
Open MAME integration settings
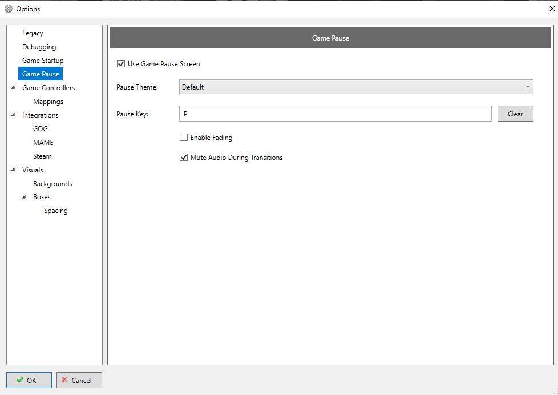[x=43, y=143]
